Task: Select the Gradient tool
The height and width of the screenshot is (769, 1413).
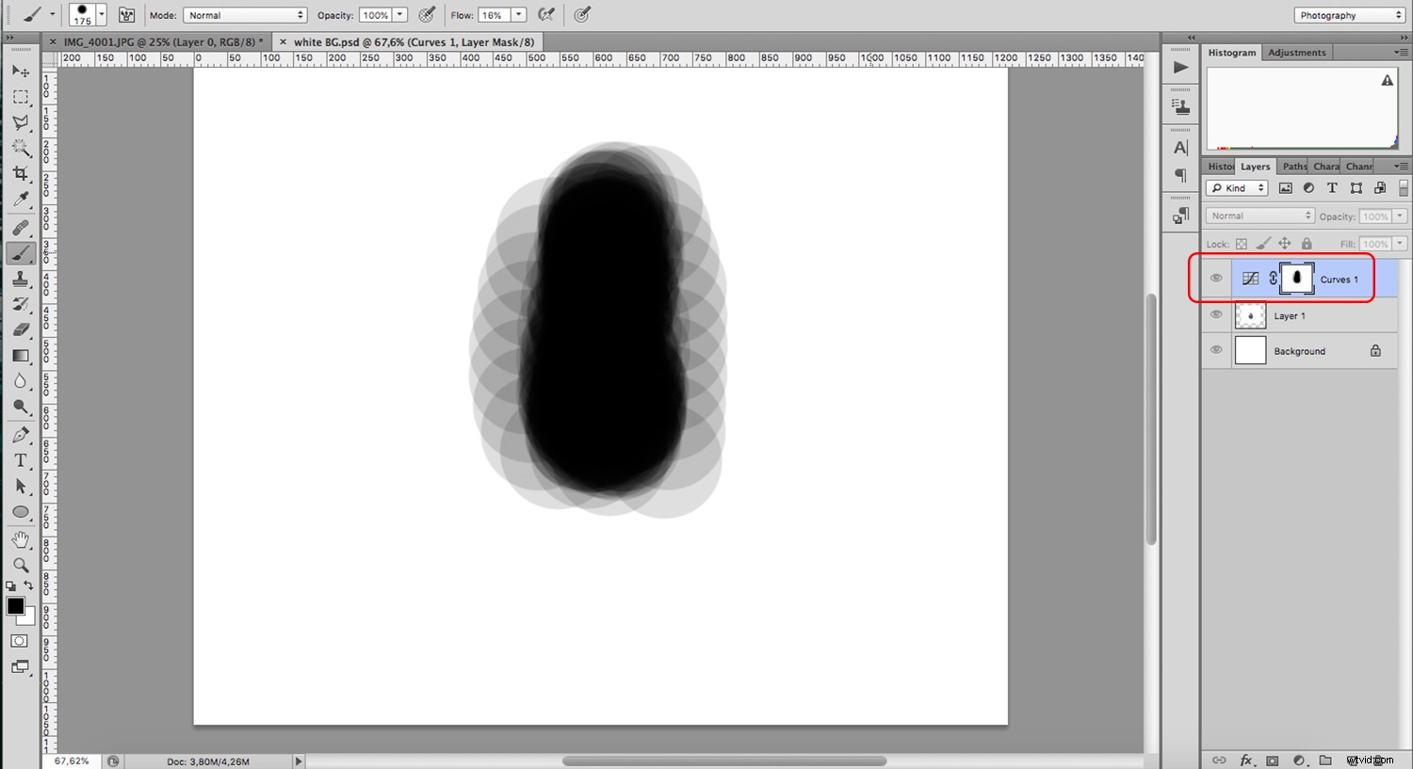Action: (21, 355)
